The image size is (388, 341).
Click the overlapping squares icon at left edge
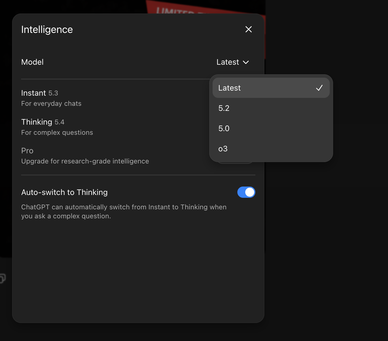click(x=3, y=278)
